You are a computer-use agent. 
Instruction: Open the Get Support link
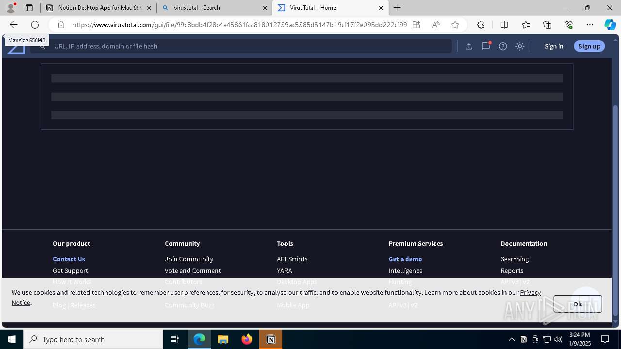tap(70, 270)
